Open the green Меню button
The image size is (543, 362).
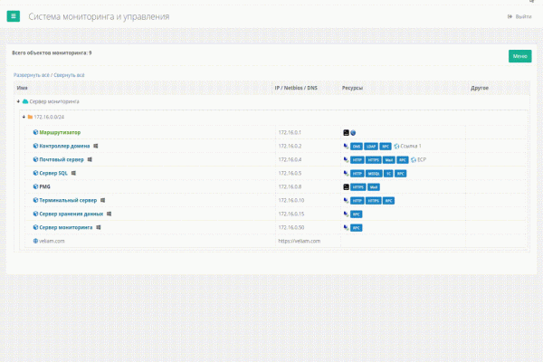tap(519, 56)
